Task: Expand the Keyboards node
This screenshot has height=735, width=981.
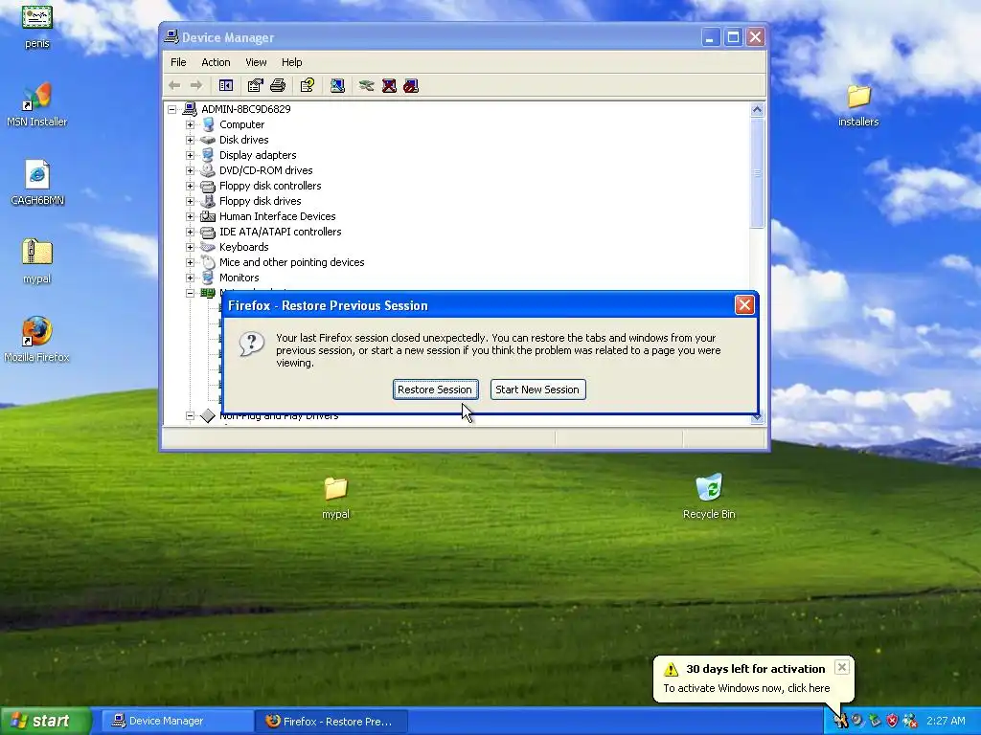Action: (191, 247)
